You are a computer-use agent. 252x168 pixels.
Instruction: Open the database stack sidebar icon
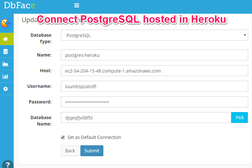coord(5,51)
